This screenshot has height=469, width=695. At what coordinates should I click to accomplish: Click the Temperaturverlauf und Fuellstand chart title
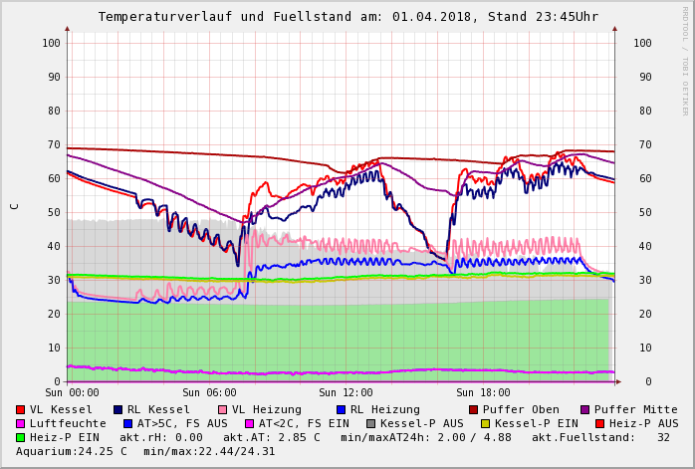[347, 17]
